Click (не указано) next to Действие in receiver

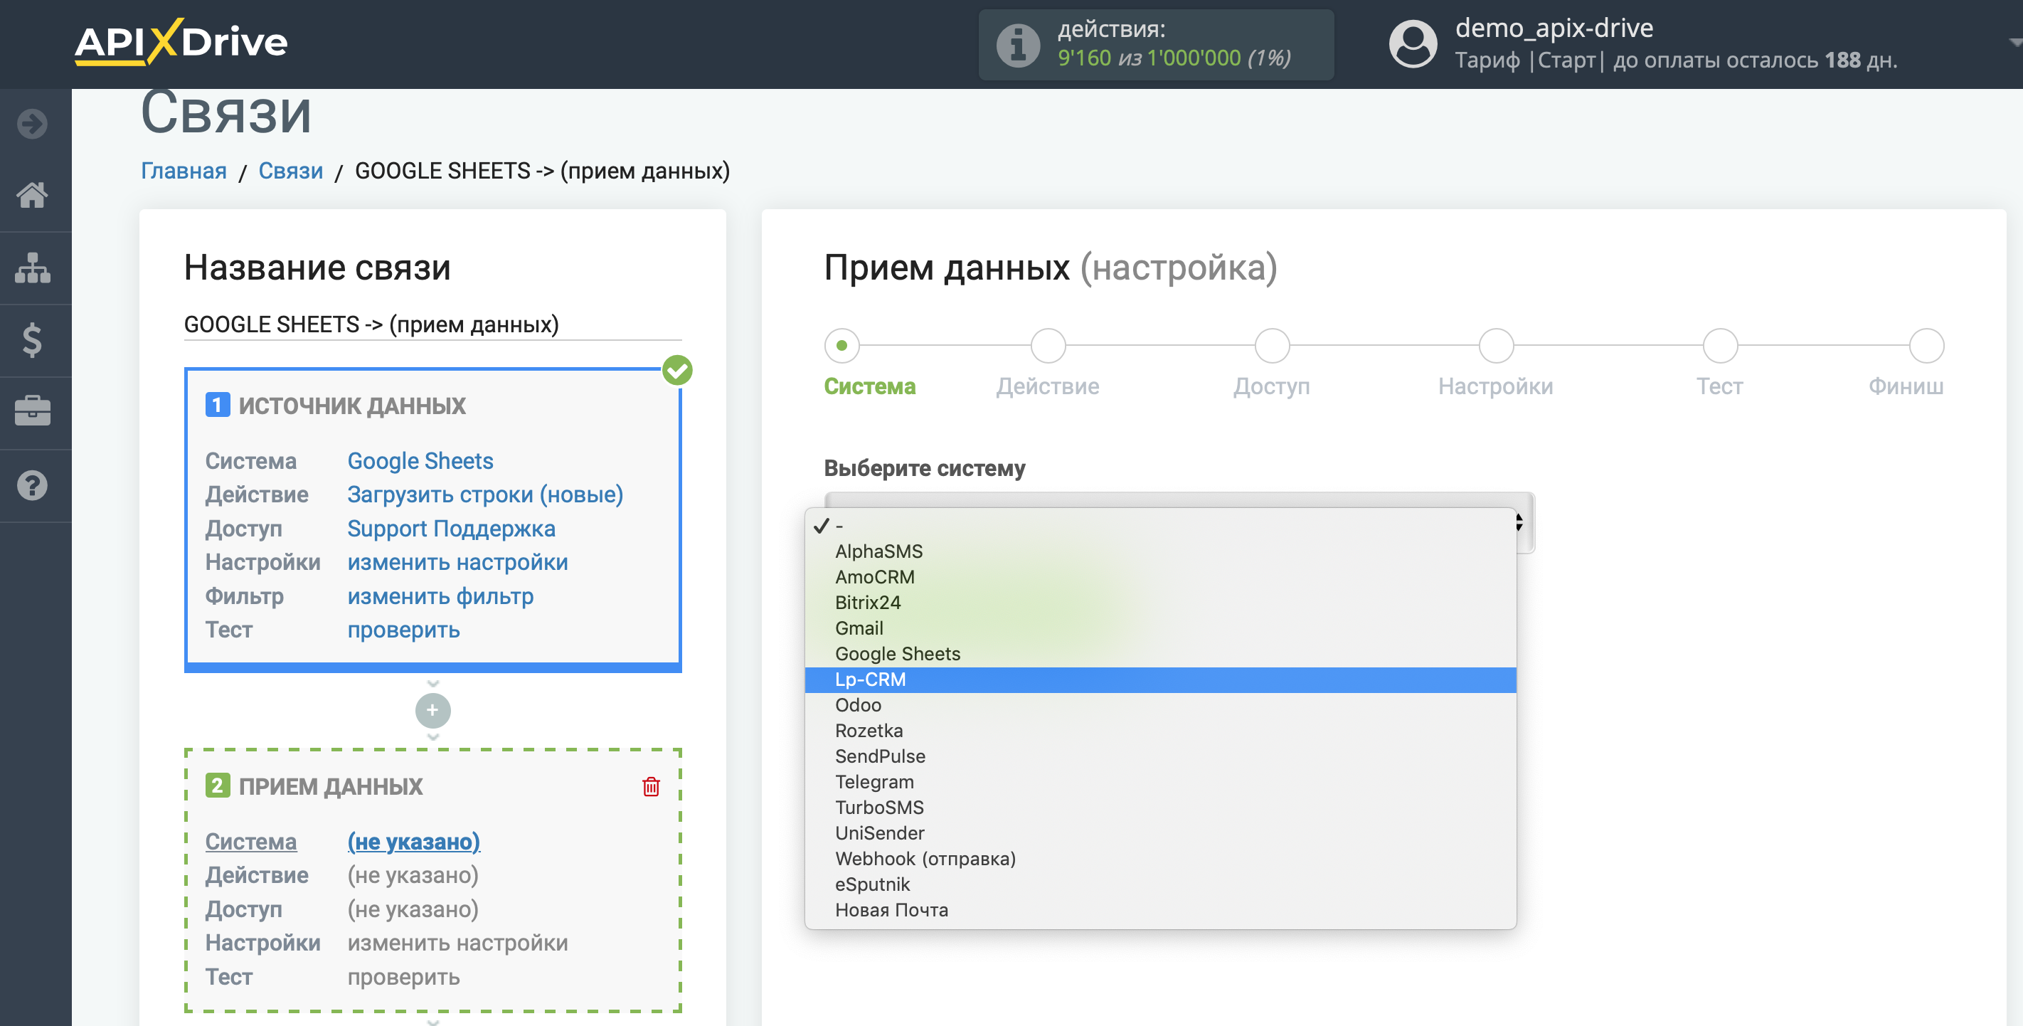tap(413, 874)
